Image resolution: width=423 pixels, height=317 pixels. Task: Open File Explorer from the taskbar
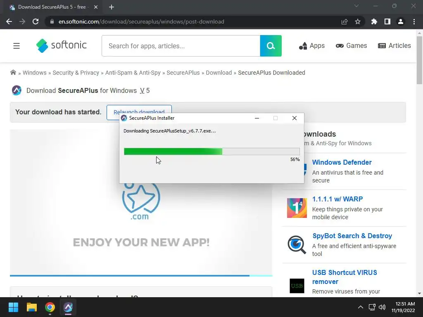tap(31, 307)
